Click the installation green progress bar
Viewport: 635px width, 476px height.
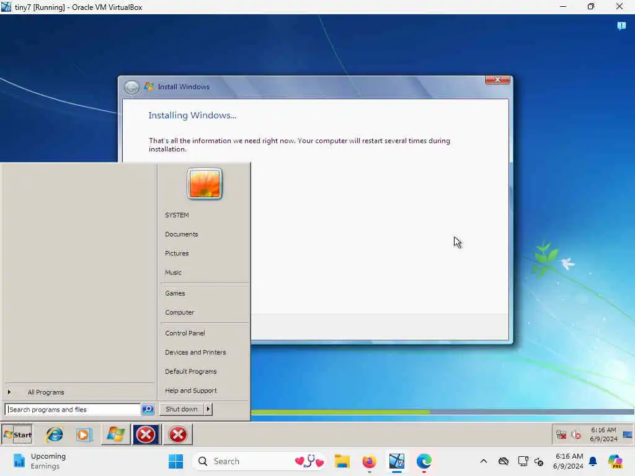tap(340, 412)
